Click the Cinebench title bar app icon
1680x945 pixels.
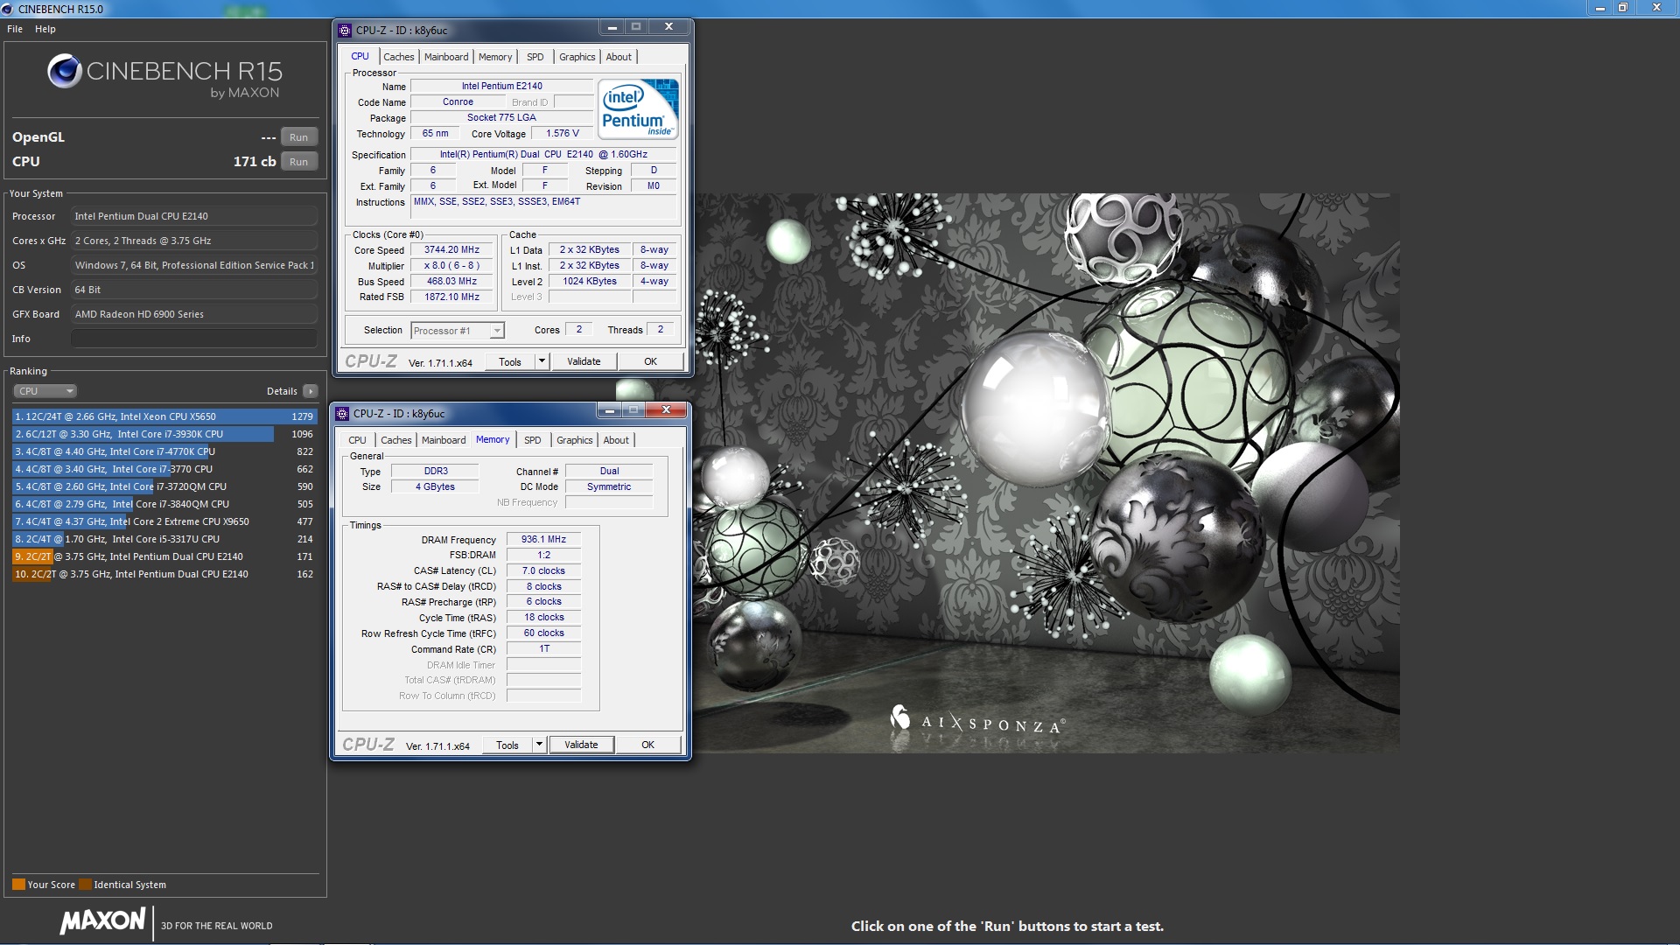(8, 9)
